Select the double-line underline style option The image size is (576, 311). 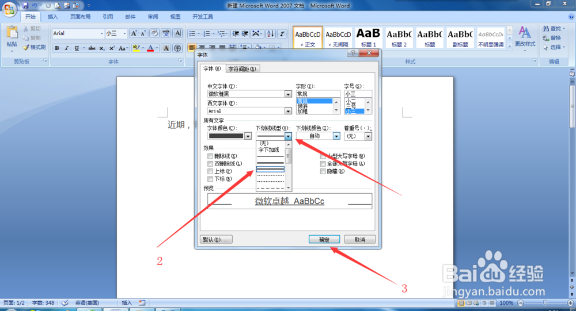[270, 163]
